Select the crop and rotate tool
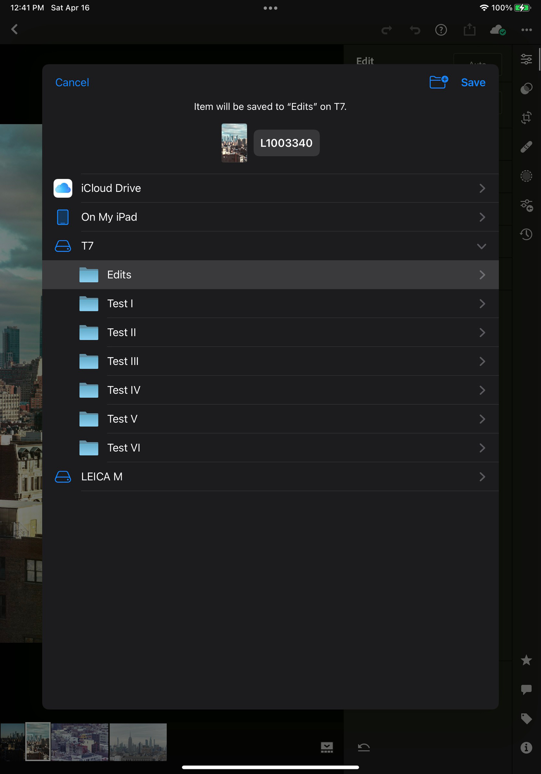The width and height of the screenshot is (541, 774). pos(526,118)
